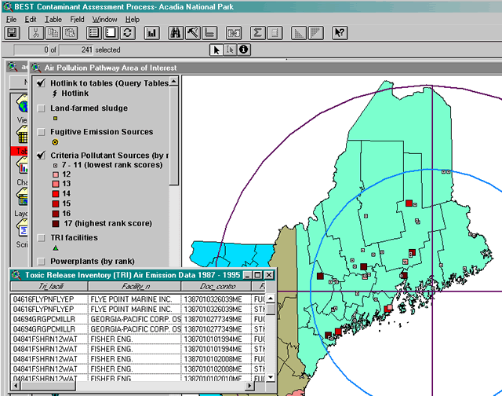Viewport: 502px width, 396px height.
Task: Click Air Pollution Pathway window title bar
Action: tap(266, 68)
